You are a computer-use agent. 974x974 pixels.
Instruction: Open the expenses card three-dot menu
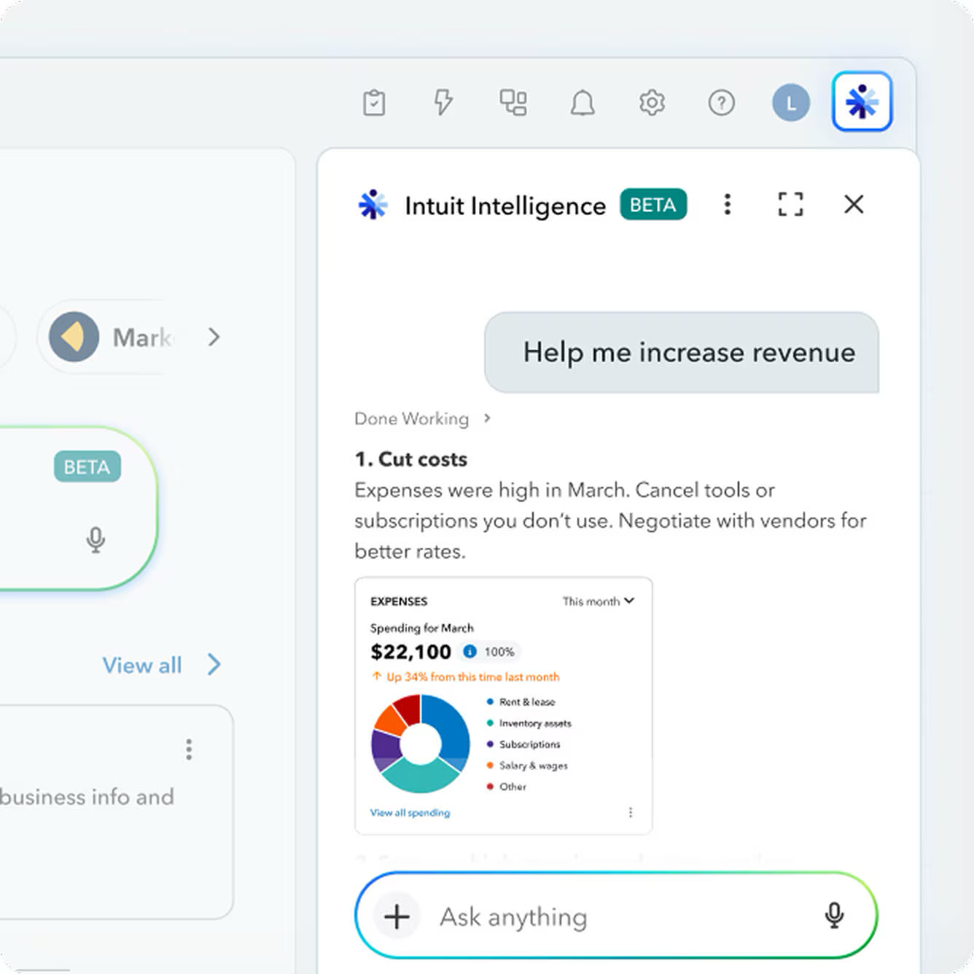631,812
